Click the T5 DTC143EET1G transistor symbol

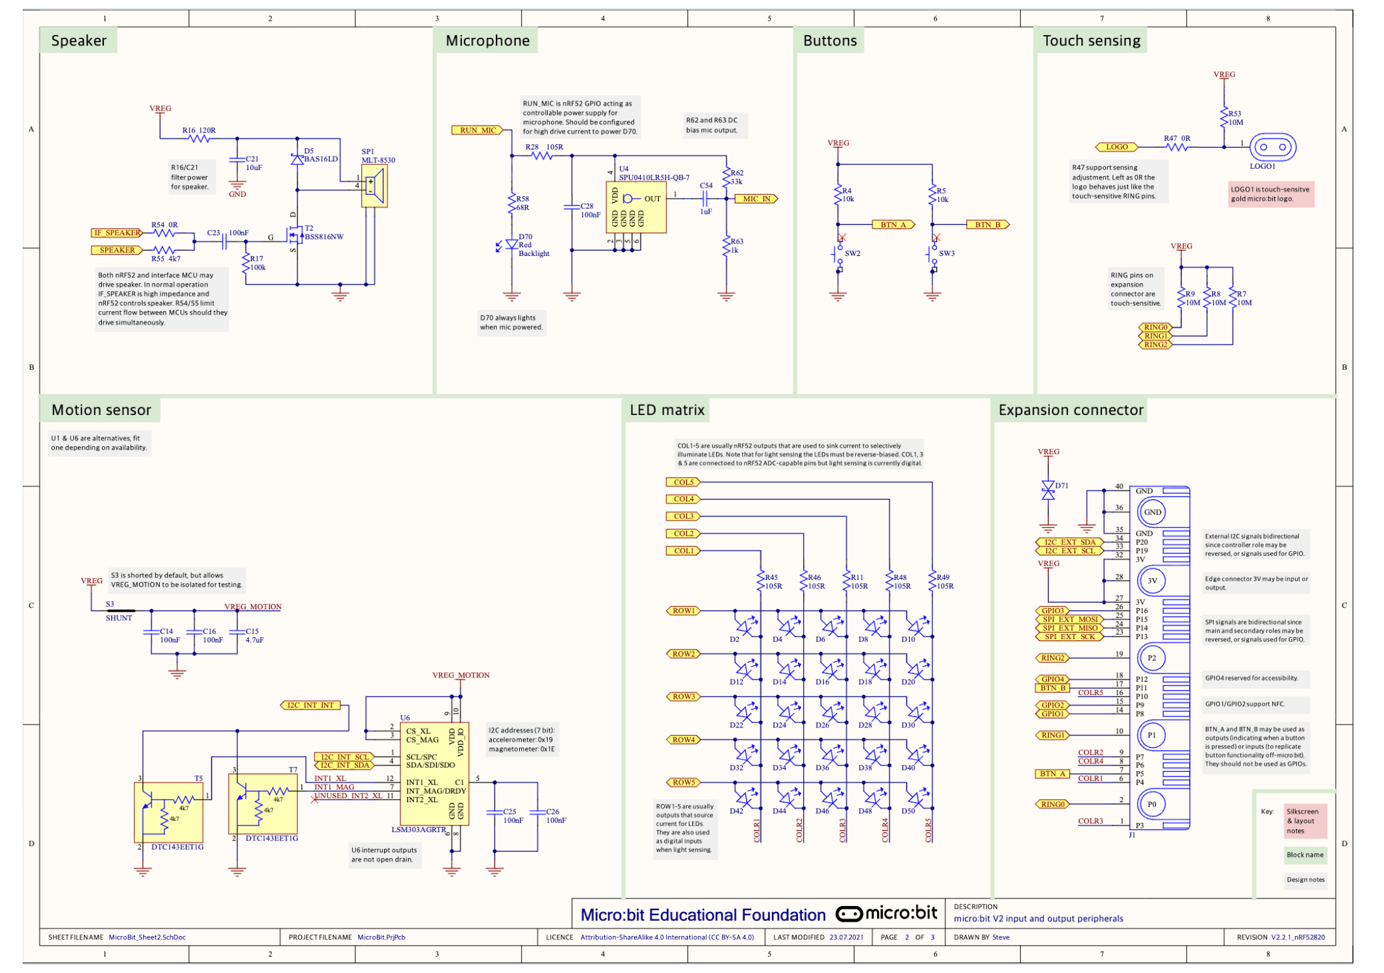(x=168, y=812)
